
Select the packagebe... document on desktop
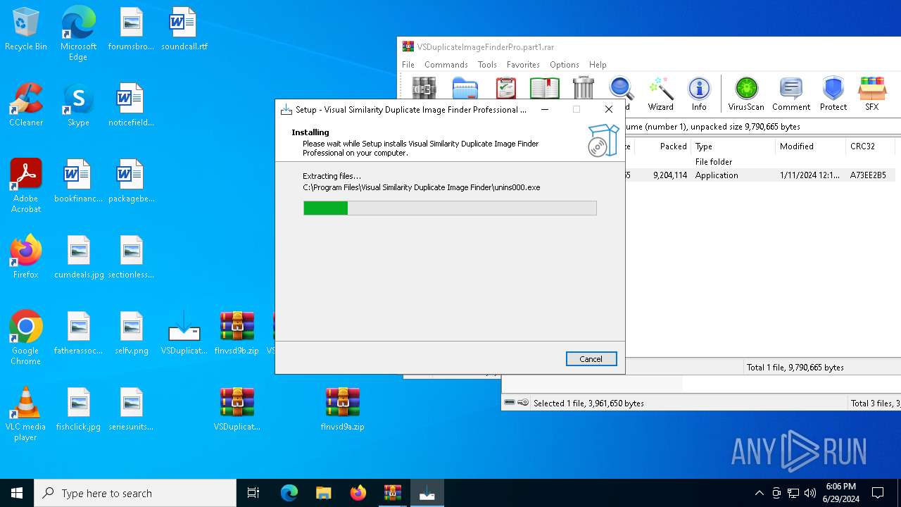pos(132,181)
